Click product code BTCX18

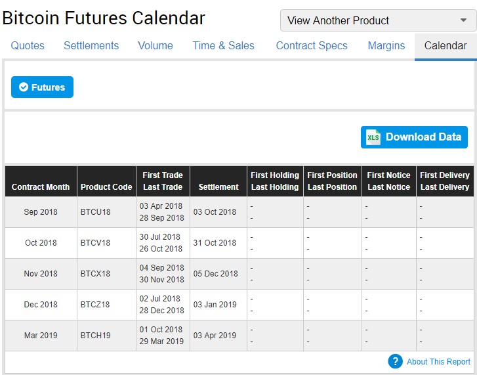pyautogui.click(x=95, y=274)
